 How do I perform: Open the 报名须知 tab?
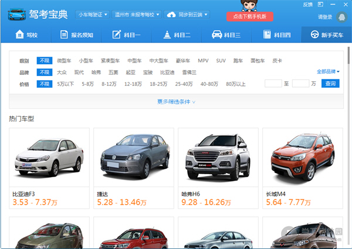tap(76, 34)
